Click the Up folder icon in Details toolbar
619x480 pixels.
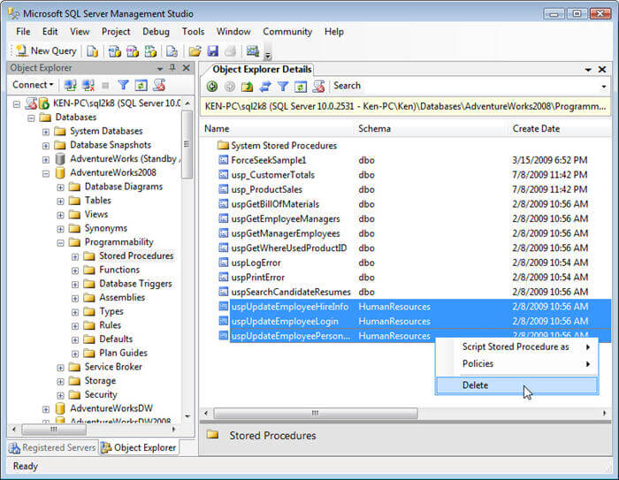tap(248, 86)
